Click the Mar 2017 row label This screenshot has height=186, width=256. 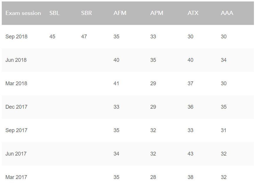click(16, 177)
